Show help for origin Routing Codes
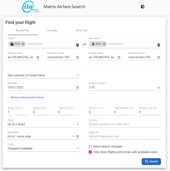 pyautogui.click(x=38, y=57)
